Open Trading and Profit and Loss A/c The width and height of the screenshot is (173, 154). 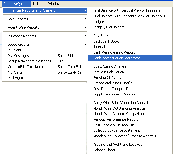tap(130, 145)
